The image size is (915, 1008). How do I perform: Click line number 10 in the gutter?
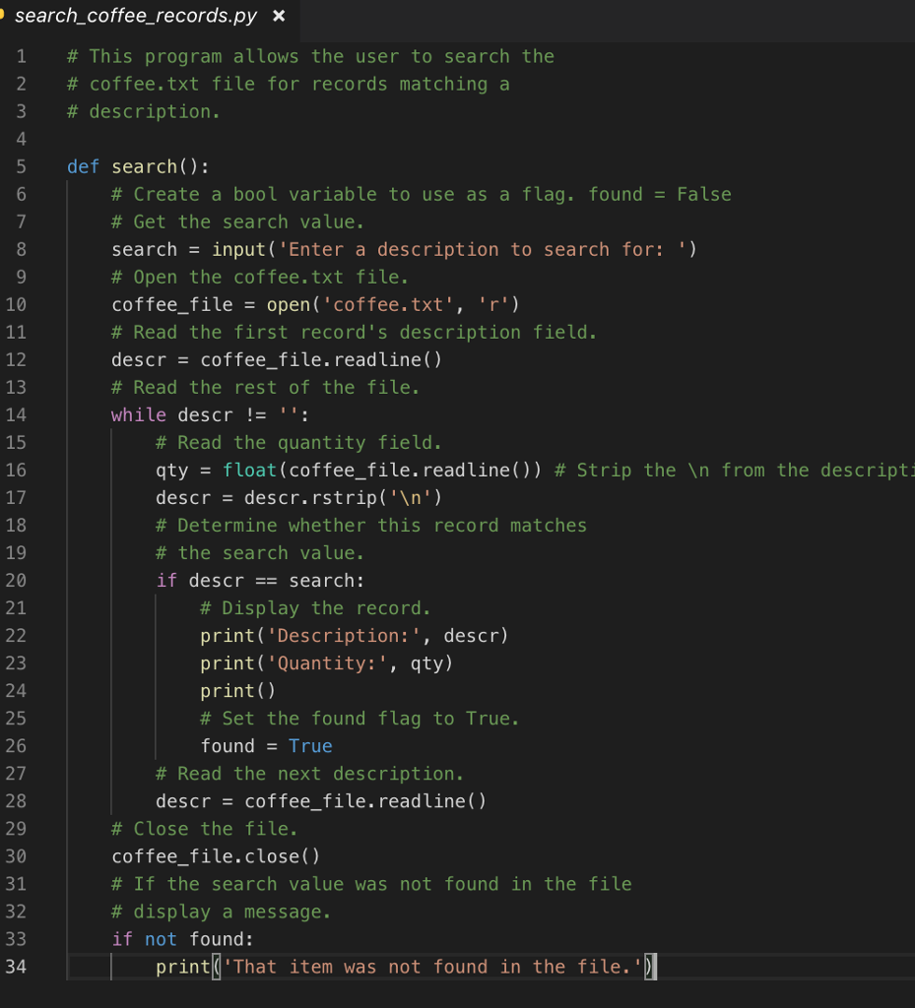pos(21,304)
